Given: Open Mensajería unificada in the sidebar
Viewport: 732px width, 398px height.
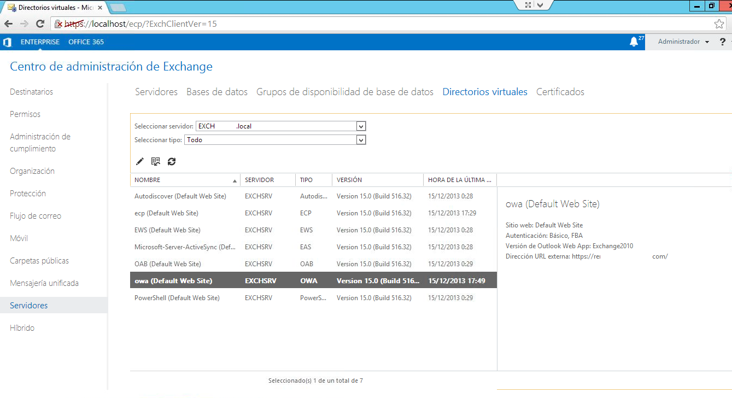Looking at the screenshot, I should click(x=44, y=283).
